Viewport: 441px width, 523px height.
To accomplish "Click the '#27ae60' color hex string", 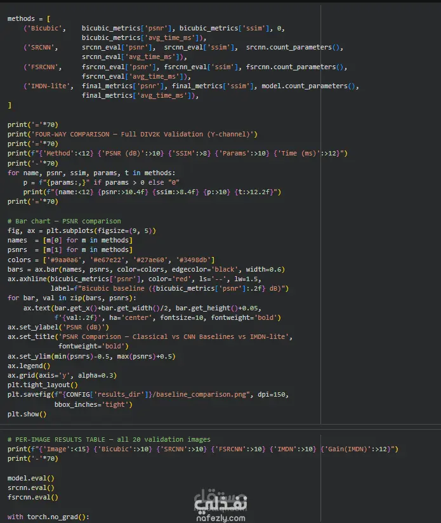I will point(150,260).
